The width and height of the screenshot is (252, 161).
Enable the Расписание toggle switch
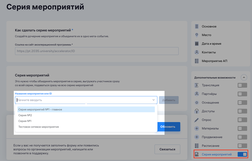pos(242,146)
